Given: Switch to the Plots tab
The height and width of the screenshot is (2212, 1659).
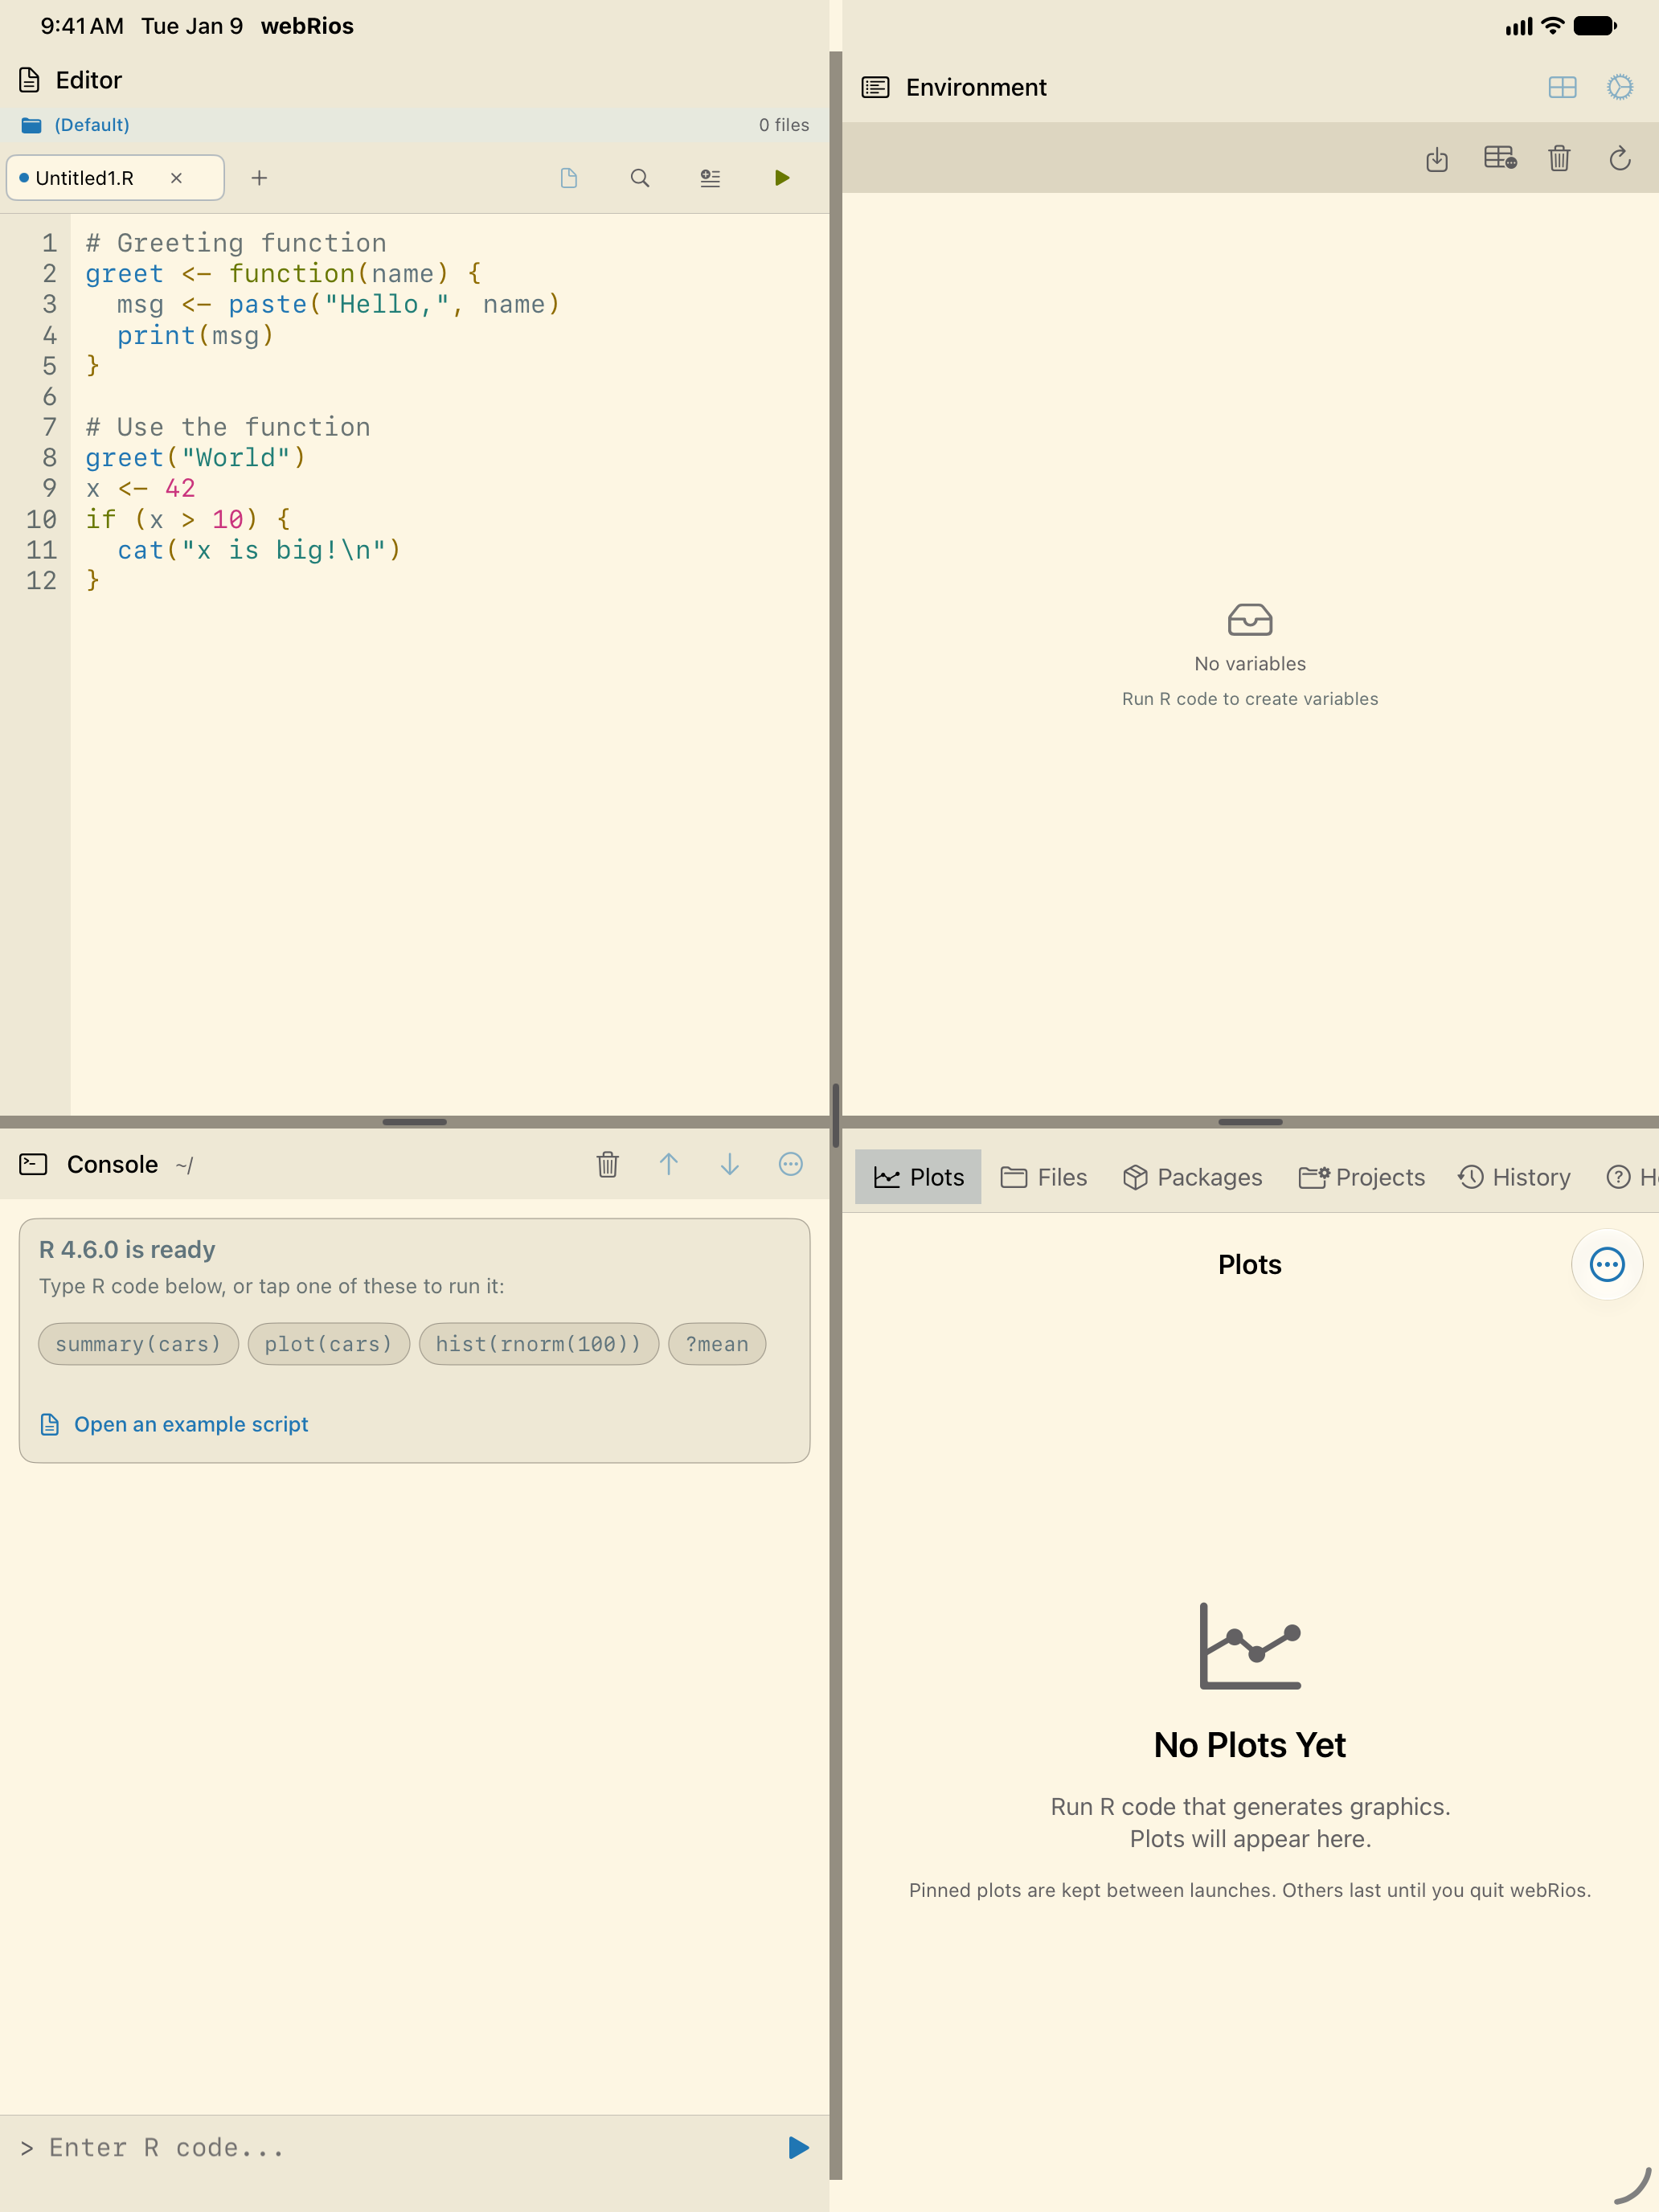Looking at the screenshot, I should (918, 1177).
